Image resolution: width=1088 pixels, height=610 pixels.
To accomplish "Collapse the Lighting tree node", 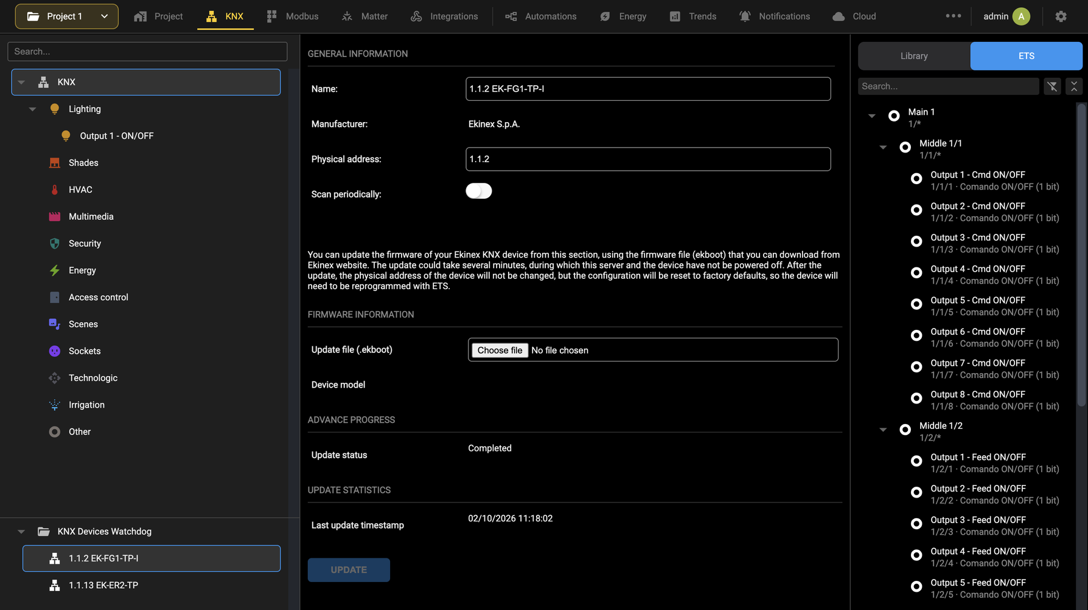I will [32, 109].
